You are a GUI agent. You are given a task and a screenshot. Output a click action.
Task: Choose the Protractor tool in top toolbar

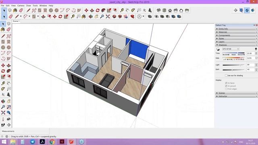(133, 10)
